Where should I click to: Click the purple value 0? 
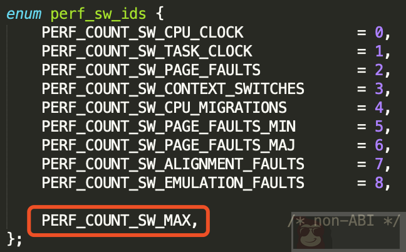(379, 33)
